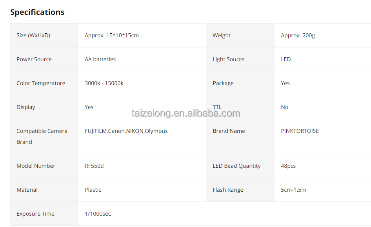Click the 1/1000sec exposure time value
Viewport: 371px width, 227px height.
[x=98, y=214]
